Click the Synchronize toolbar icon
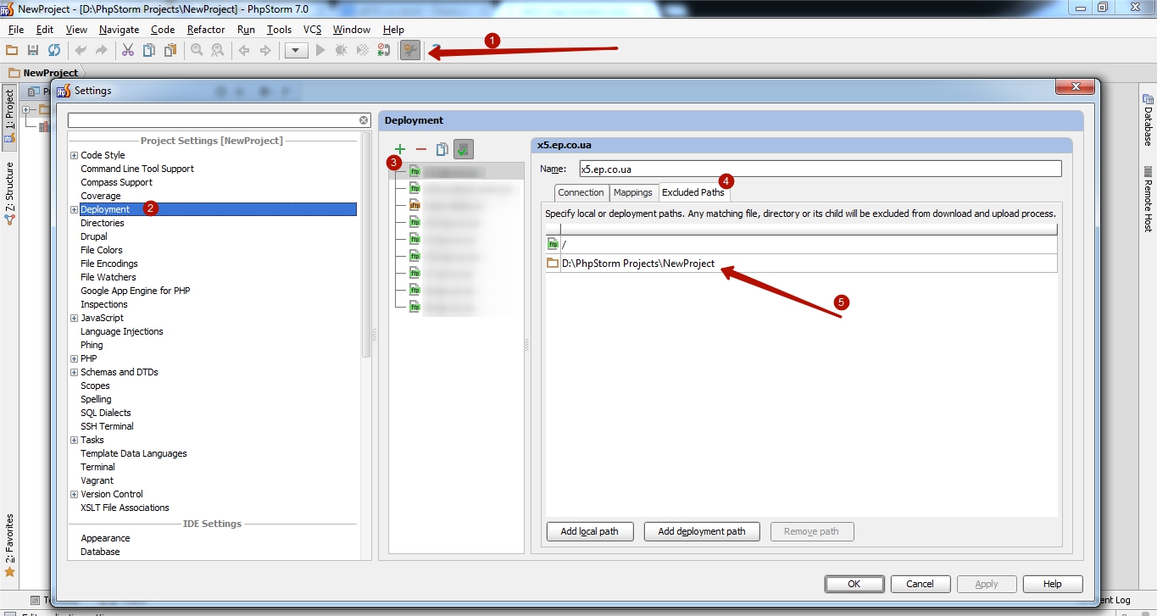The height and width of the screenshot is (616, 1157). coord(54,50)
